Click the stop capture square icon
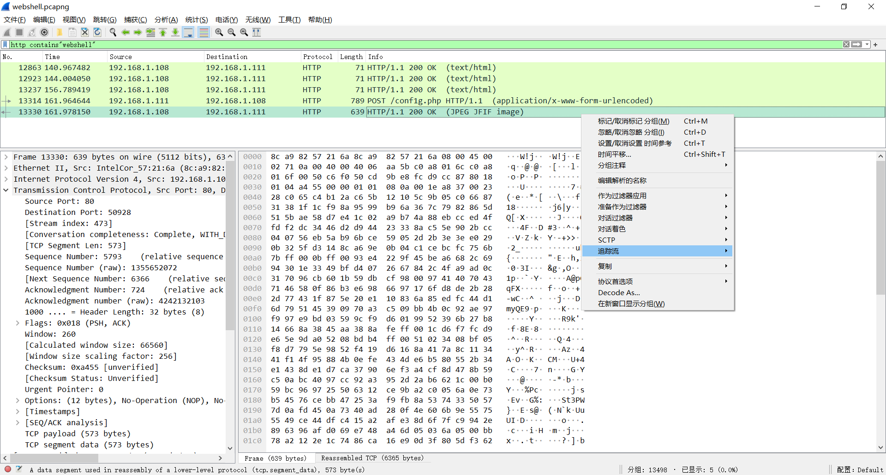Viewport: 886px width, 475px height. coord(19,32)
